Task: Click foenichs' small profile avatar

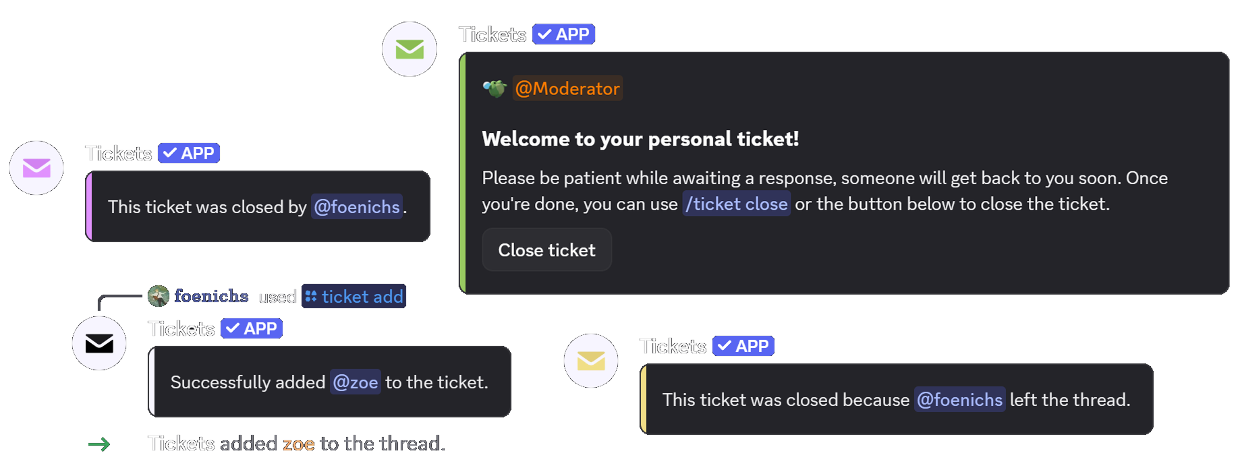Action: 157,295
